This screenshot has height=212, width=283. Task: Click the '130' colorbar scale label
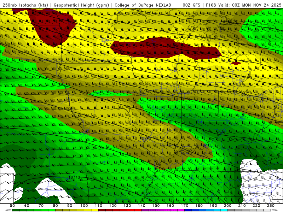127,206
